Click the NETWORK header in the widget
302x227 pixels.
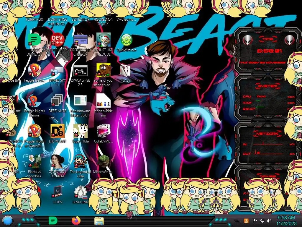click(267, 133)
